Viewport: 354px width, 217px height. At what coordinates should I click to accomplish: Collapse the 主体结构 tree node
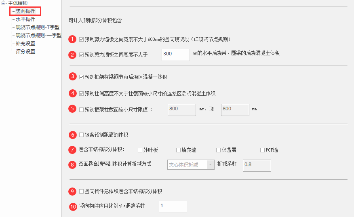click(4, 3)
